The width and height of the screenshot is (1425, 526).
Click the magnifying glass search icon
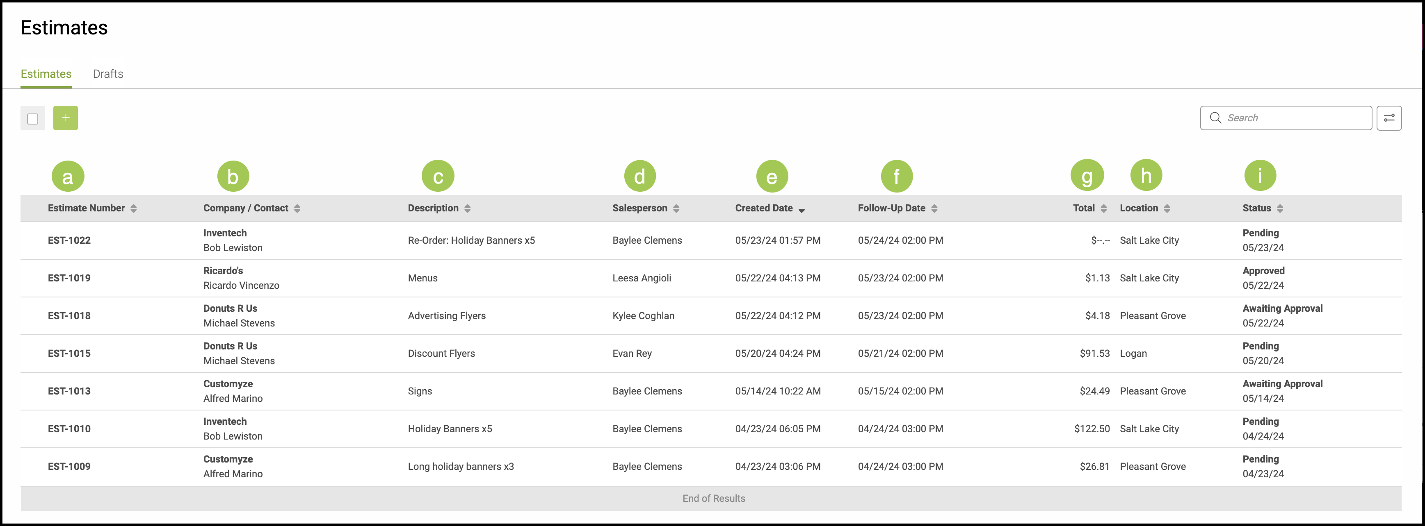click(x=1215, y=118)
